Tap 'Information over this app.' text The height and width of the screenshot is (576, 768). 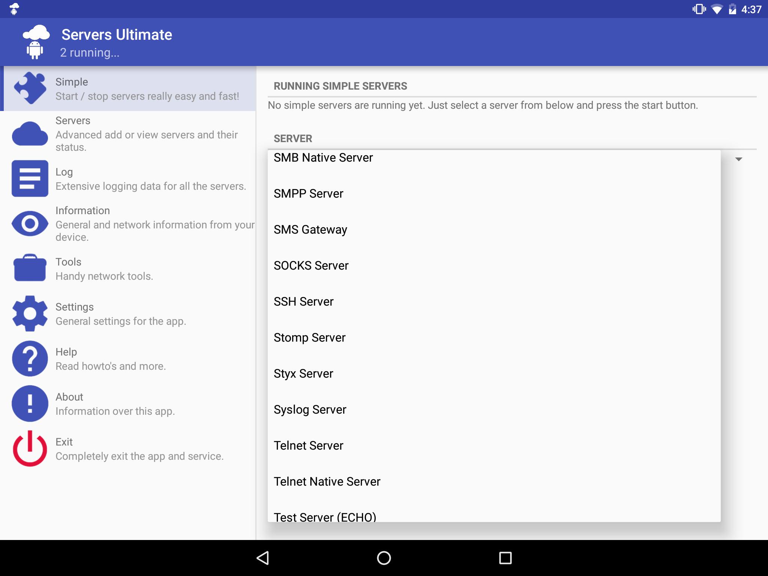[x=115, y=411]
